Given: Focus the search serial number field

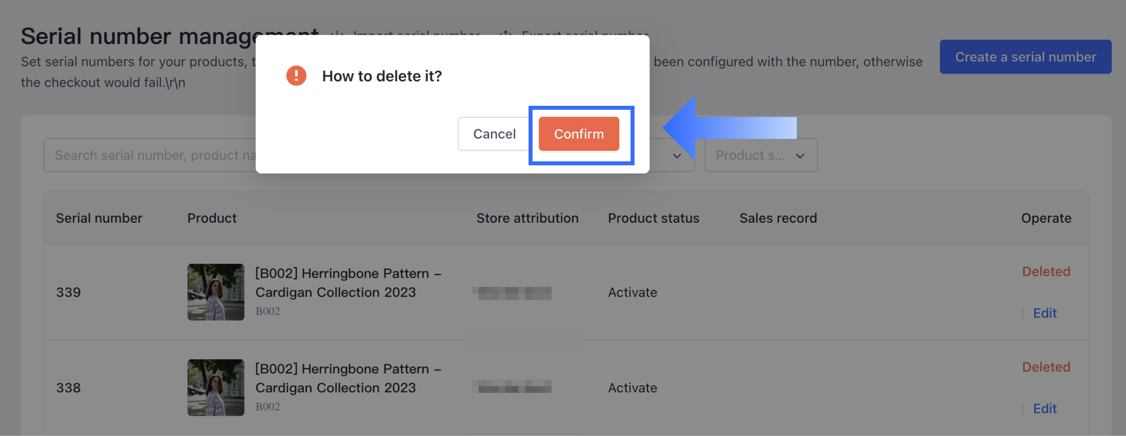Looking at the screenshot, I should coord(150,155).
